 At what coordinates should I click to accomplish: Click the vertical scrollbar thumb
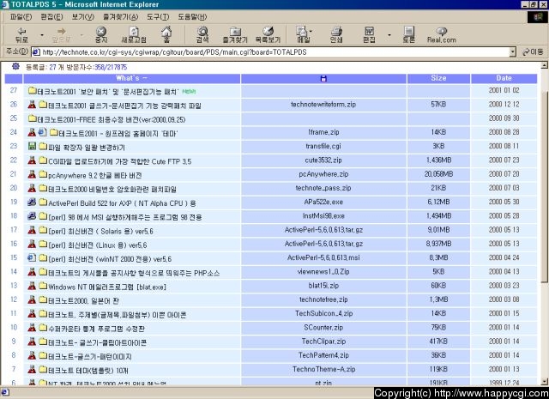coord(545,185)
